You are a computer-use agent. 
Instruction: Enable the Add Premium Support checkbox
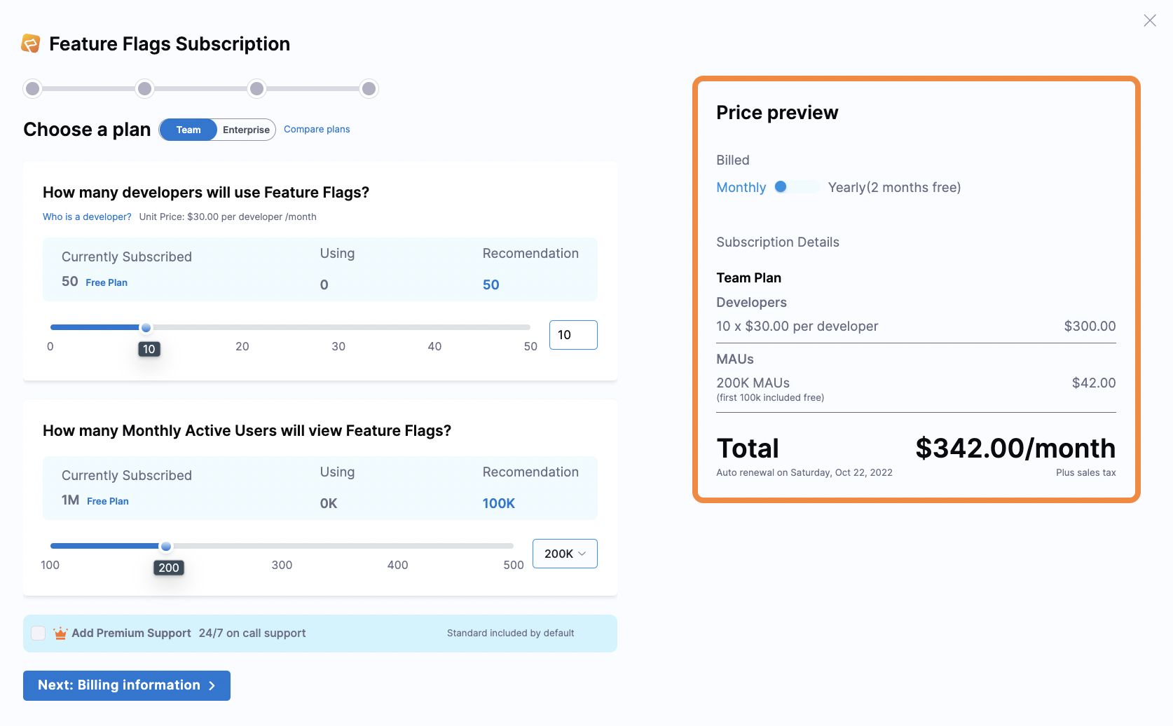pos(38,632)
